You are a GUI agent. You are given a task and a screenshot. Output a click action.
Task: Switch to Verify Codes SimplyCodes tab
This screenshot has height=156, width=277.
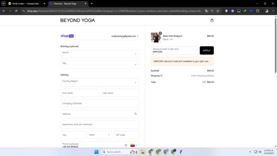pos(26,3)
